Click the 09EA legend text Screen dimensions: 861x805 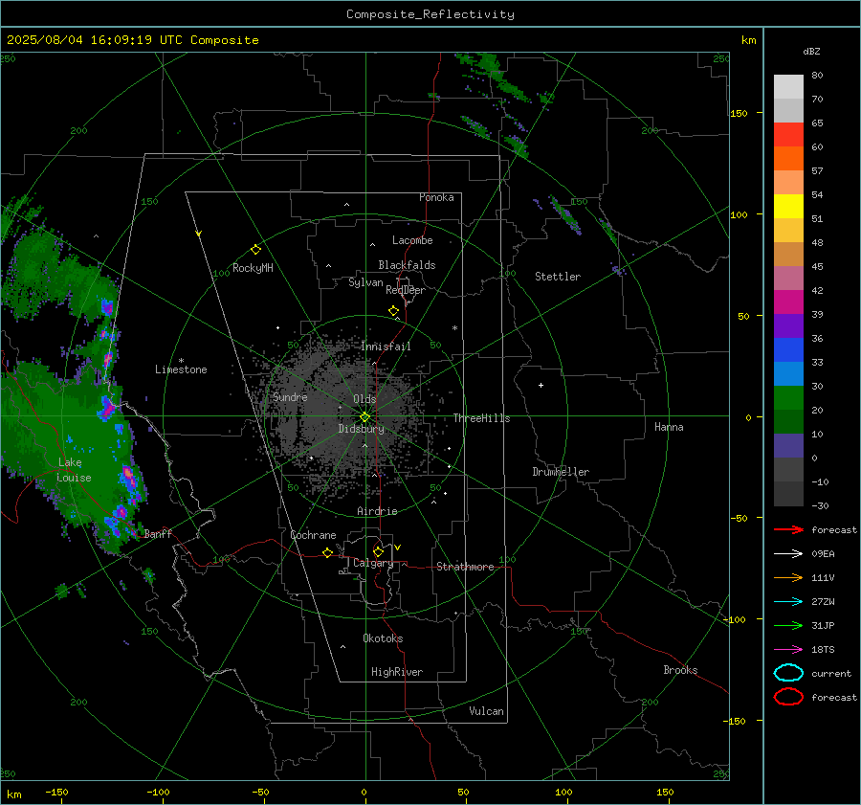[823, 554]
